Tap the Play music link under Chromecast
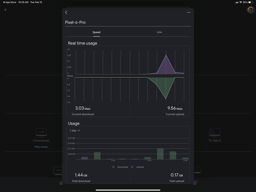 pos(41,146)
